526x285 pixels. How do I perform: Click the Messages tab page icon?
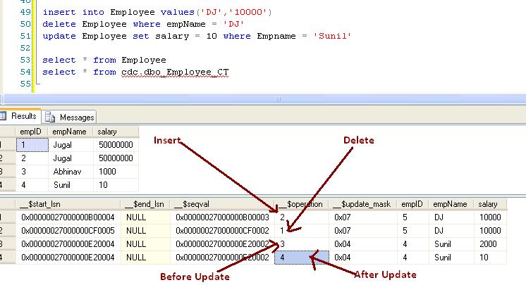51,117
